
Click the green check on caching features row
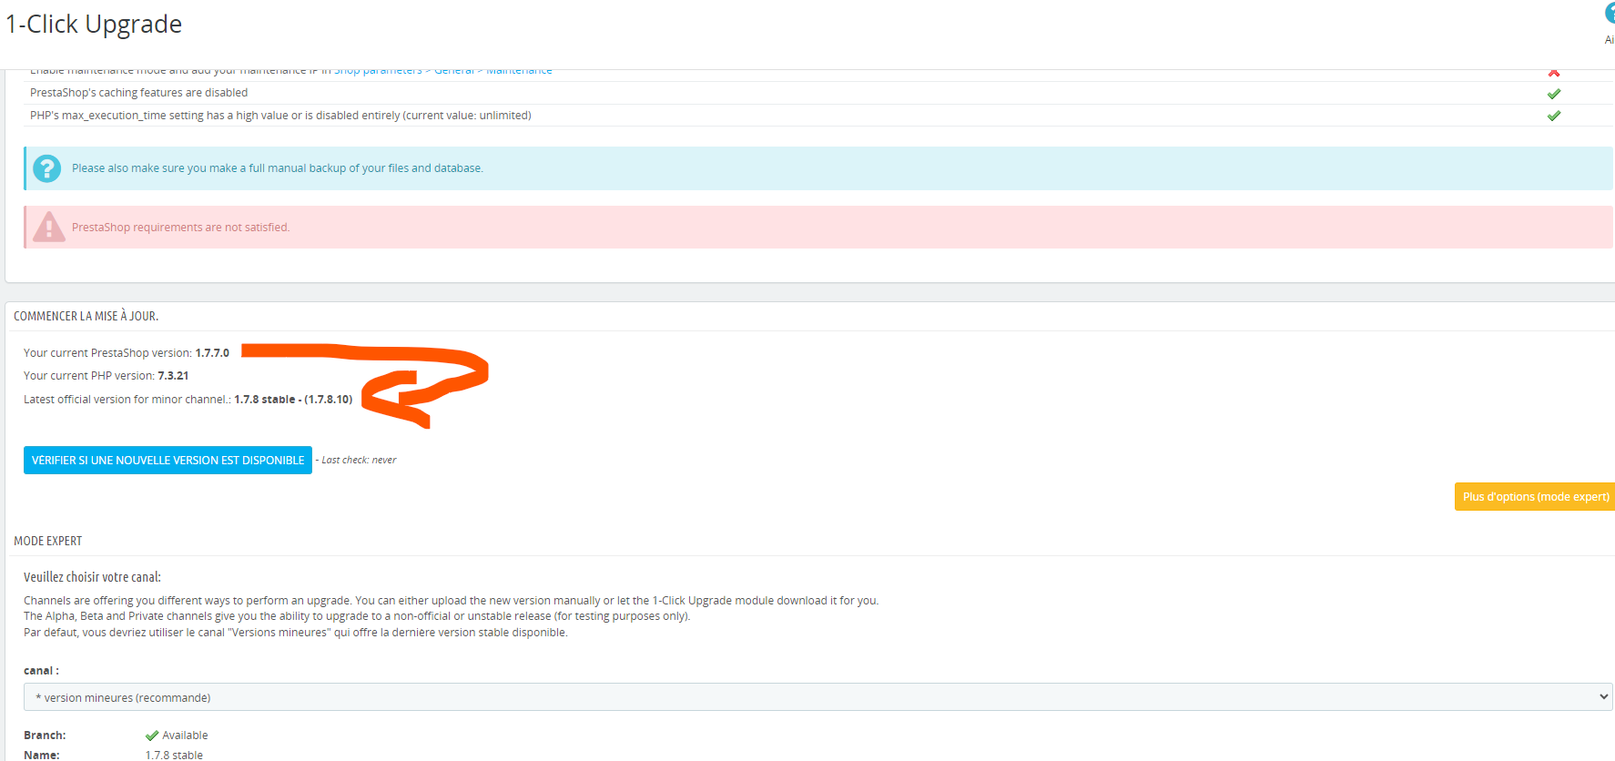pos(1554,94)
